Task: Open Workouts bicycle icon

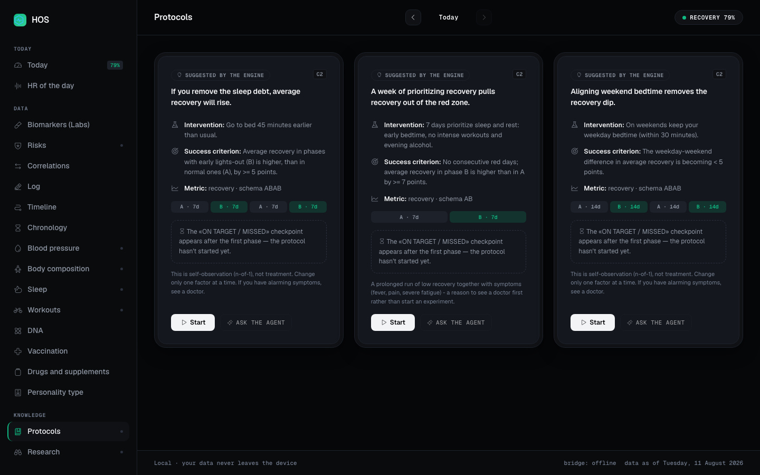Action: [18, 310]
